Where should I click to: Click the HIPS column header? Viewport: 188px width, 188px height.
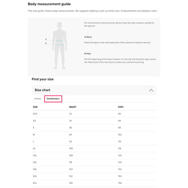(121, 107)
